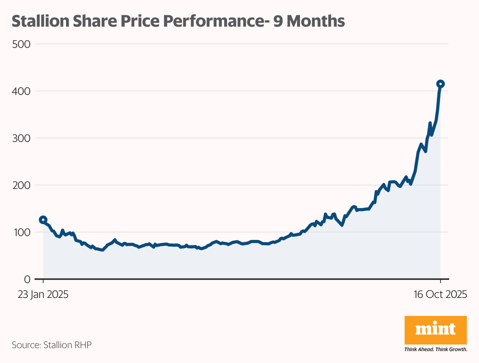Click the x-axis tick above 23 Jan 2025

[43, 281]
